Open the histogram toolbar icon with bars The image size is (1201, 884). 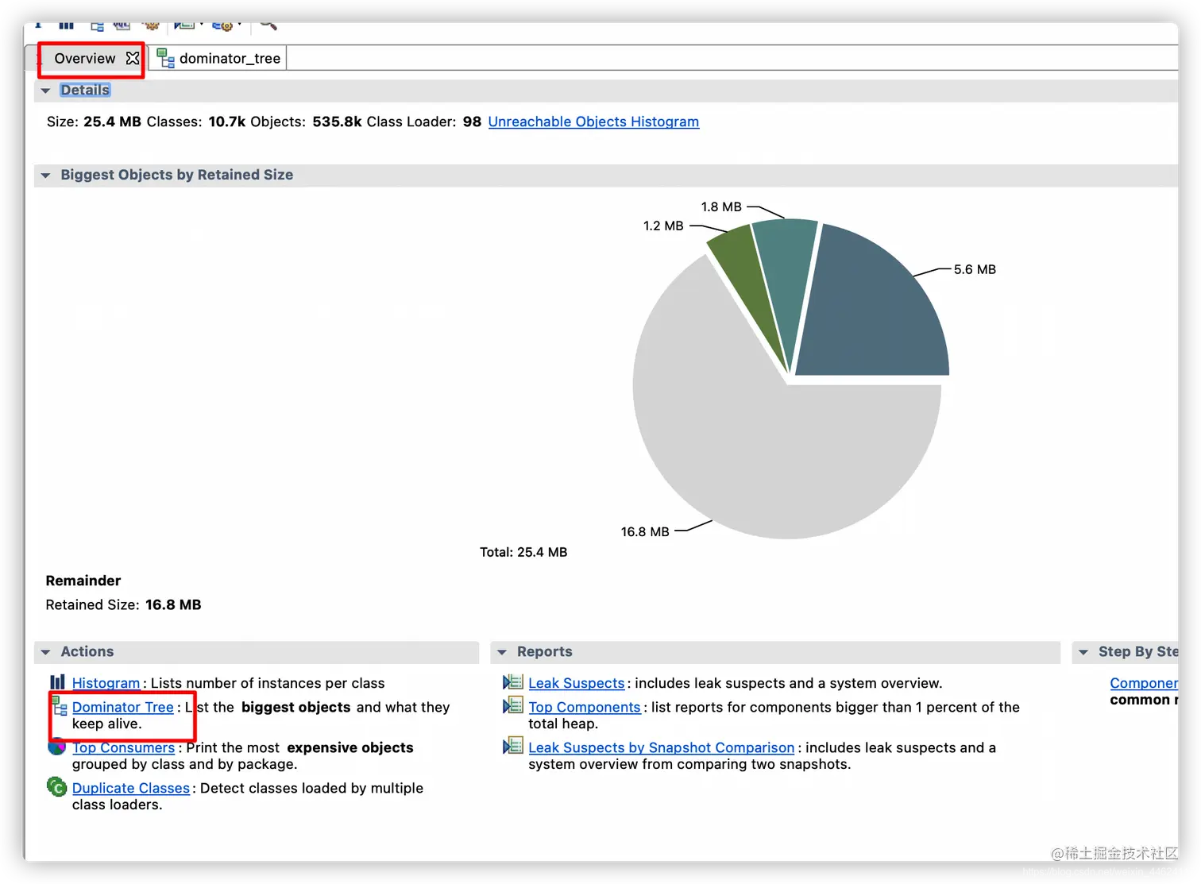pos(67,25)
